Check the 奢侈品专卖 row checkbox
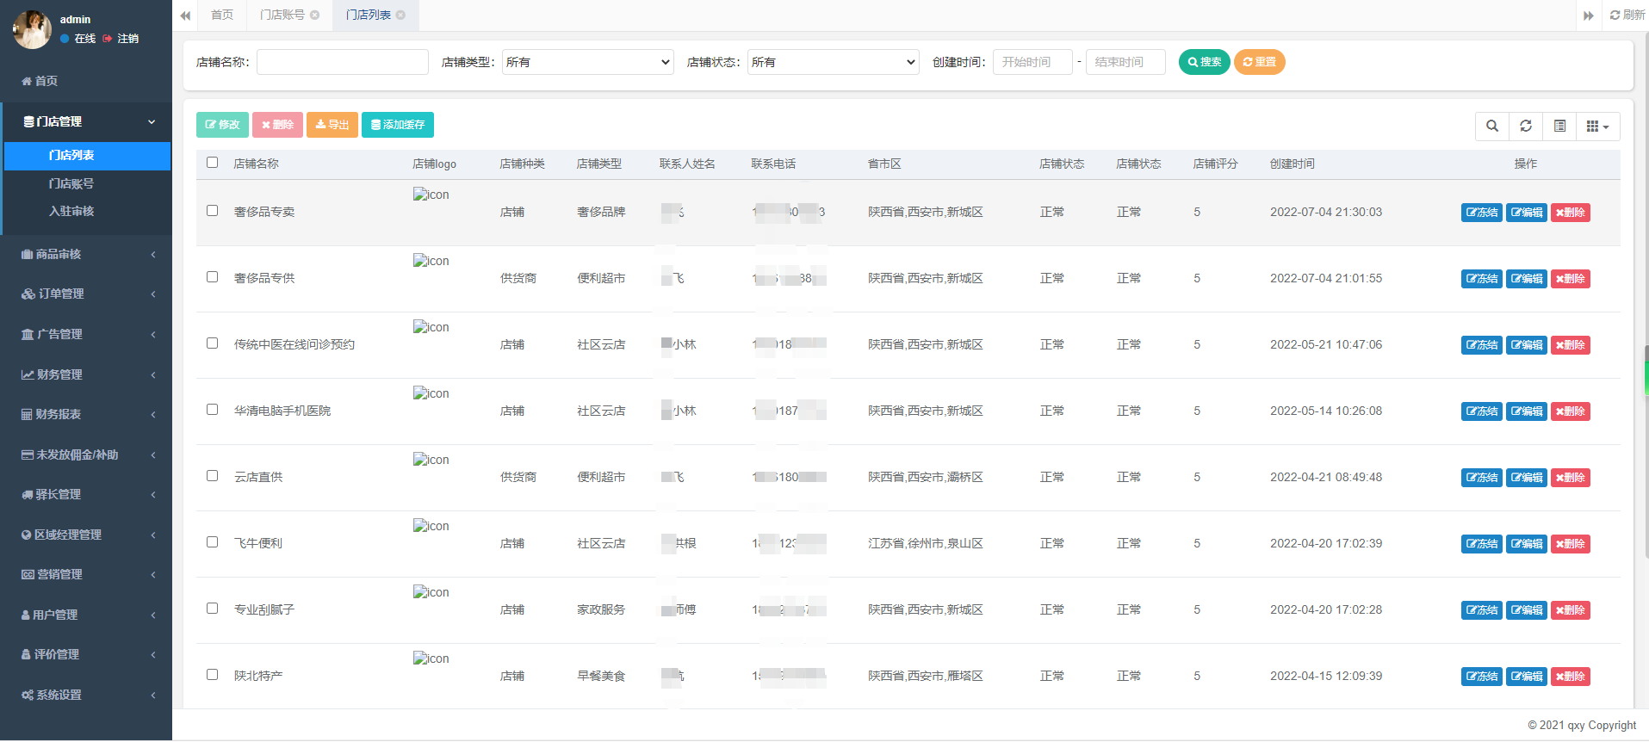1649x742 pixels. (x=213, y=211)
